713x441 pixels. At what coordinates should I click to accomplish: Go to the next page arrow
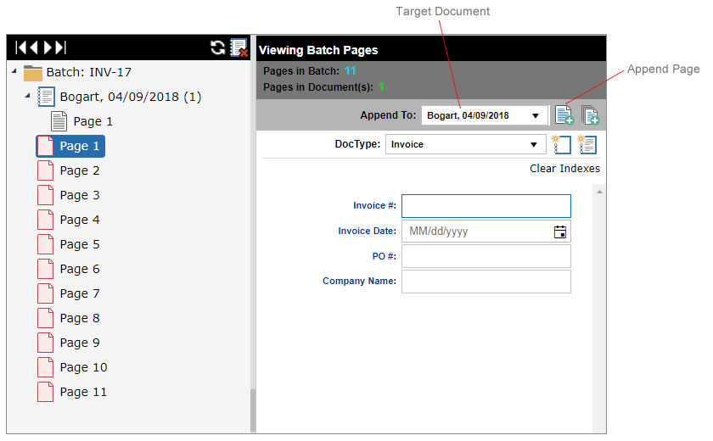48,48
